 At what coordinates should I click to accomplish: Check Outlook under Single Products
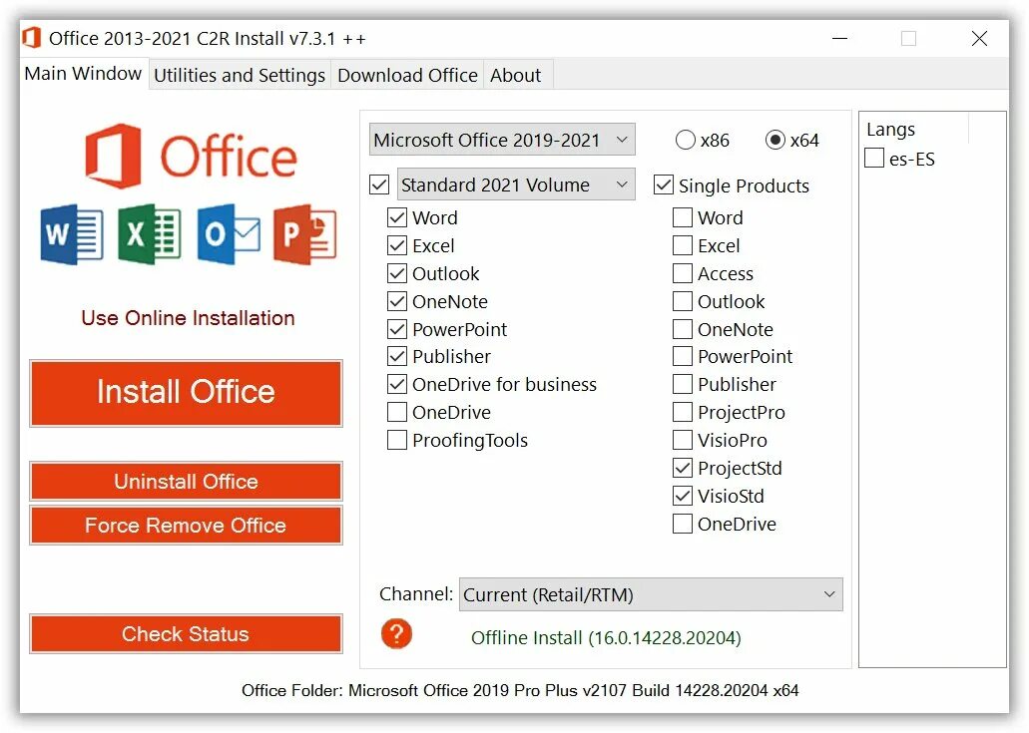pos(683,301)
